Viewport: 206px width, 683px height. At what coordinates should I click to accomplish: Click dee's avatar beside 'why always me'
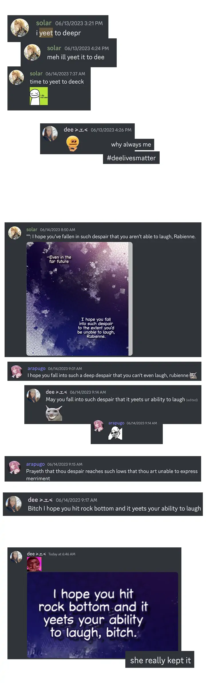[50, 134]
